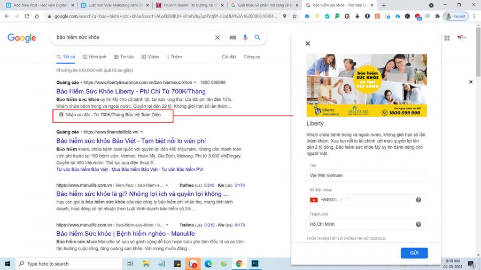
Task: Select the Vietnam flag country code
Action: [x=314, y=200]
